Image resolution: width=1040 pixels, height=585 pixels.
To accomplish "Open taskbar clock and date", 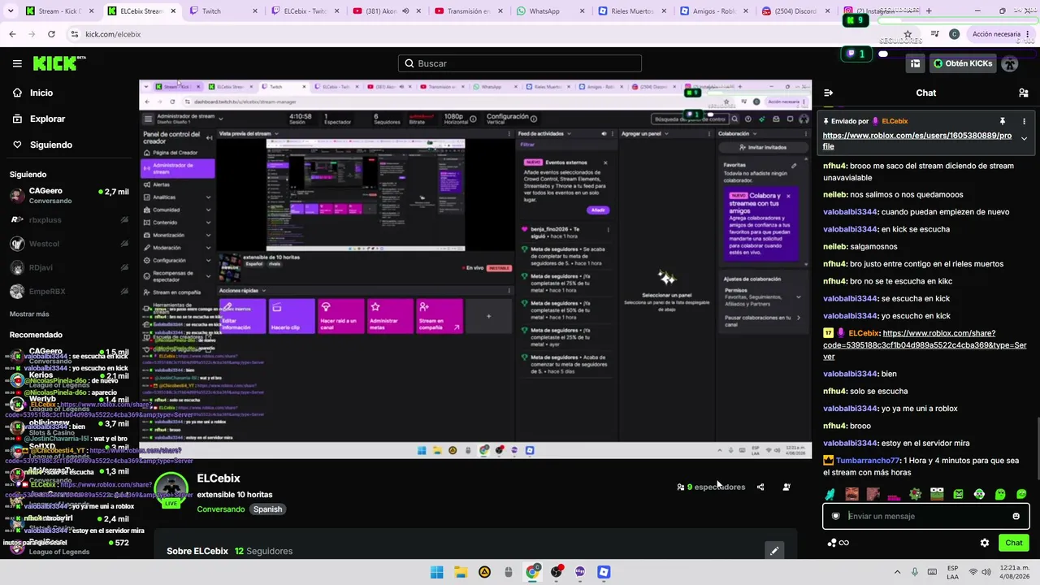I will [1016, 572].
